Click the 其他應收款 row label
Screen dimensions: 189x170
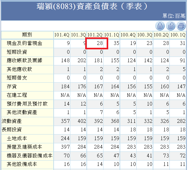tap(19, 69)
